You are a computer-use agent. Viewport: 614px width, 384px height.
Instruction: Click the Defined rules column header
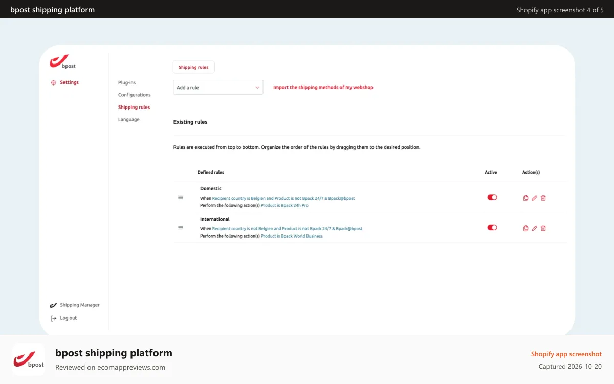[211, 173]
